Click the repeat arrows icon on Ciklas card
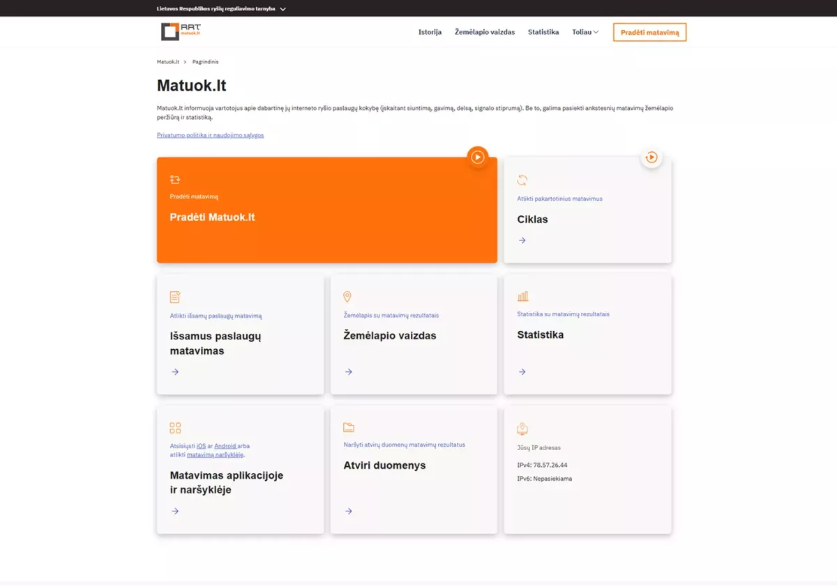This screenshot has height=586, width=837. pyautogui.click(x=522, y=180)
